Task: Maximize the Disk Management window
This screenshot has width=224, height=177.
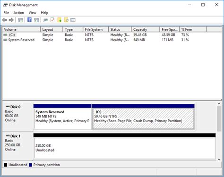Action: [203, 5]
